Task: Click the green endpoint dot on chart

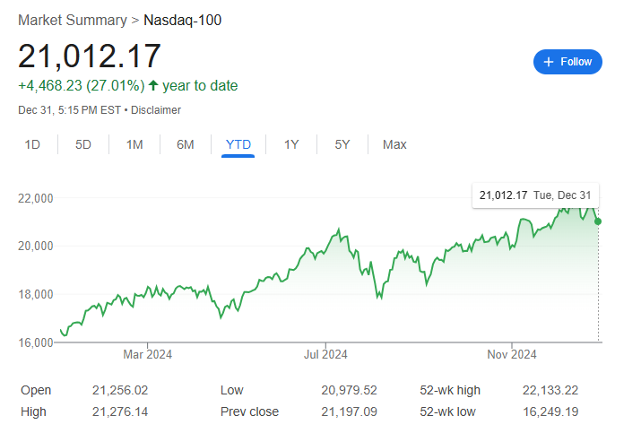Action: point(598,221)
